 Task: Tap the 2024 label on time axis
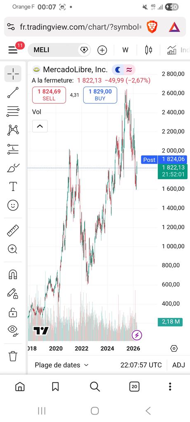tap(107, 349)
